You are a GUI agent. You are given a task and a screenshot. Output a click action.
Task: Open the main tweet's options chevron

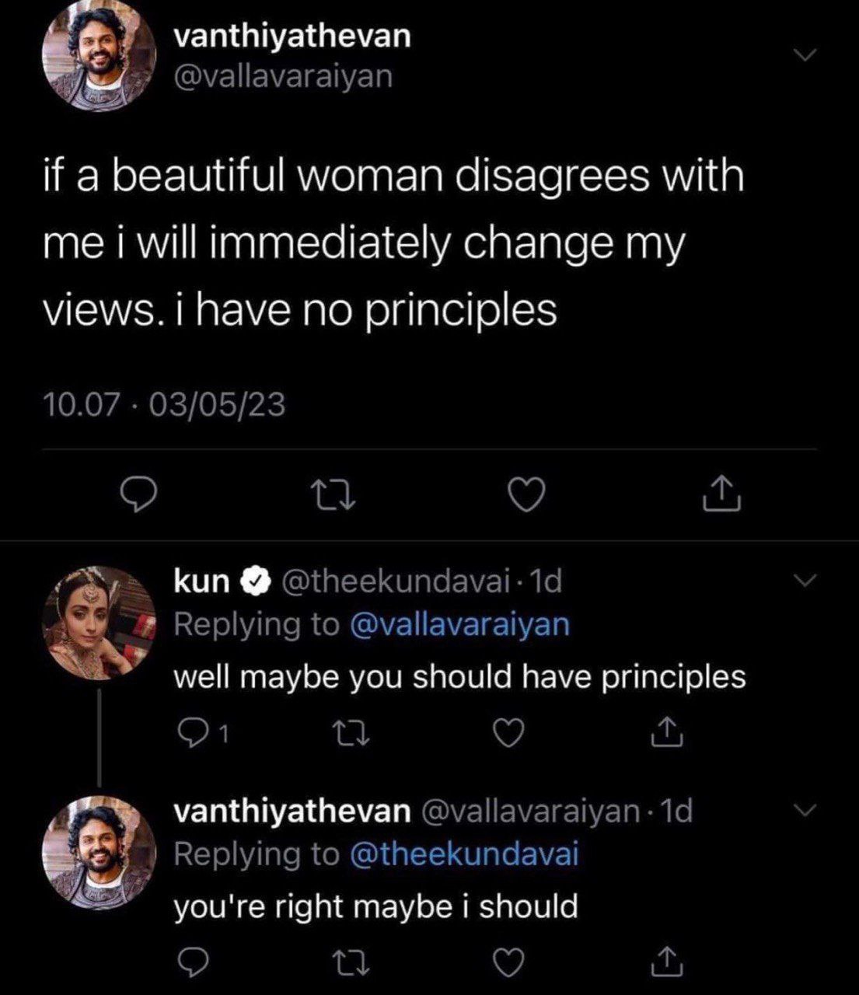click(807, 55)
